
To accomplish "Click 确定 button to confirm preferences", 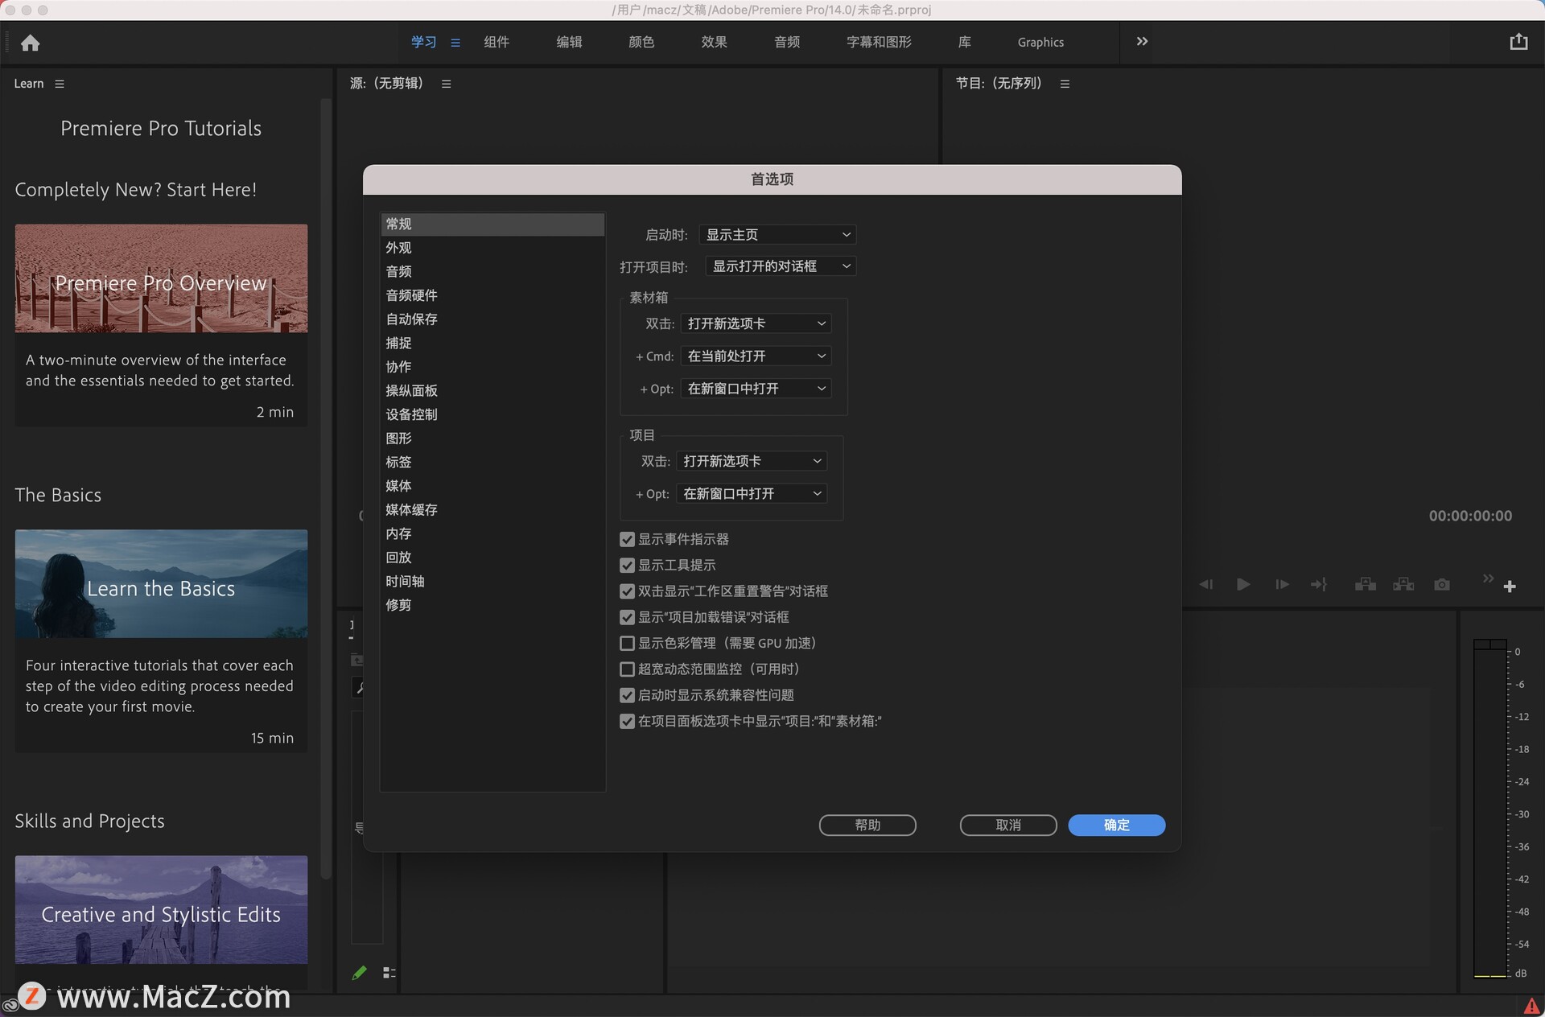I will pos(1117,824).
